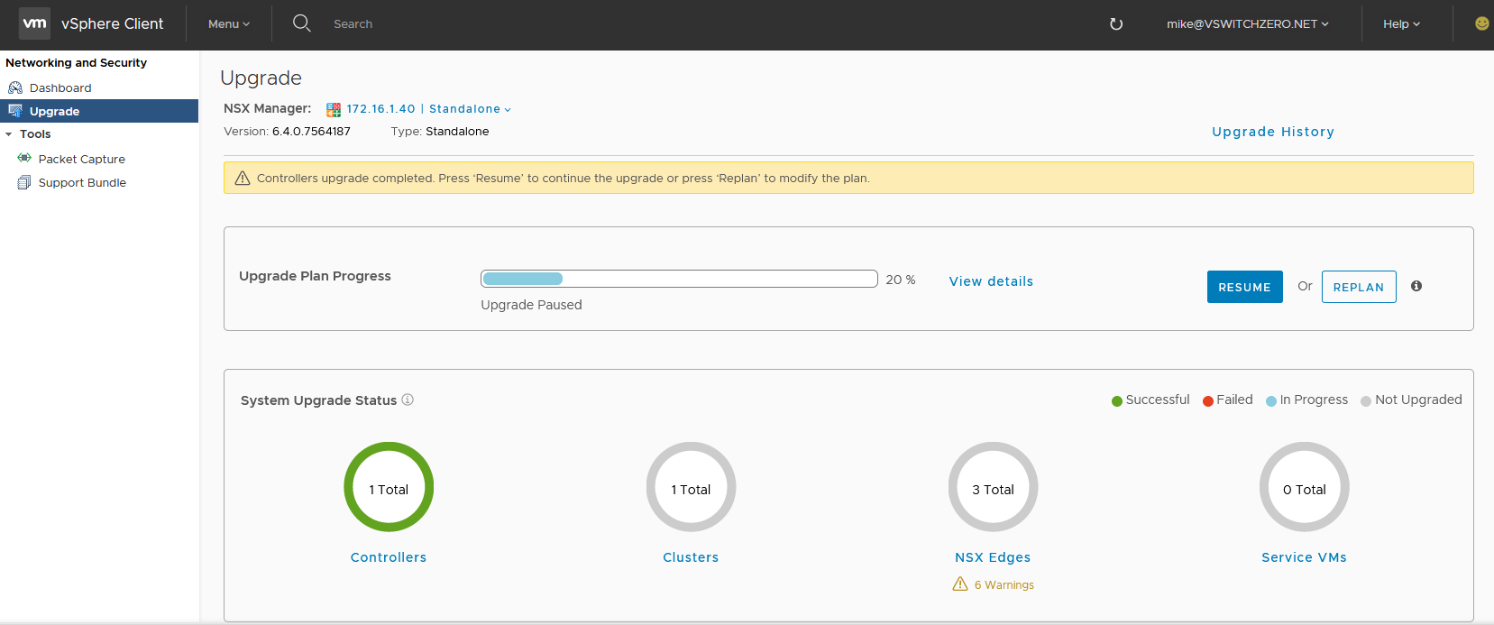Image resolution: width=1494 pixels, height=625 pixels.
Task: Click the search magnifier icon
Action: [302, 23]
